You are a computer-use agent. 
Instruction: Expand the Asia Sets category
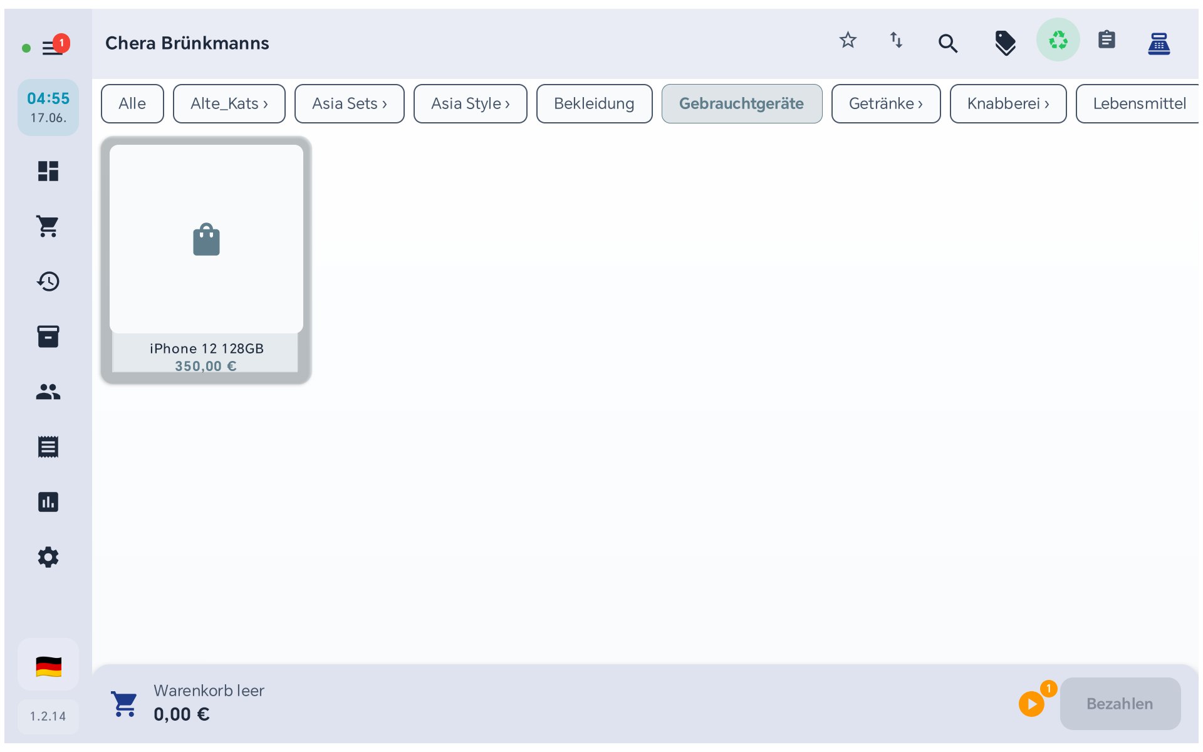[350, 103]
